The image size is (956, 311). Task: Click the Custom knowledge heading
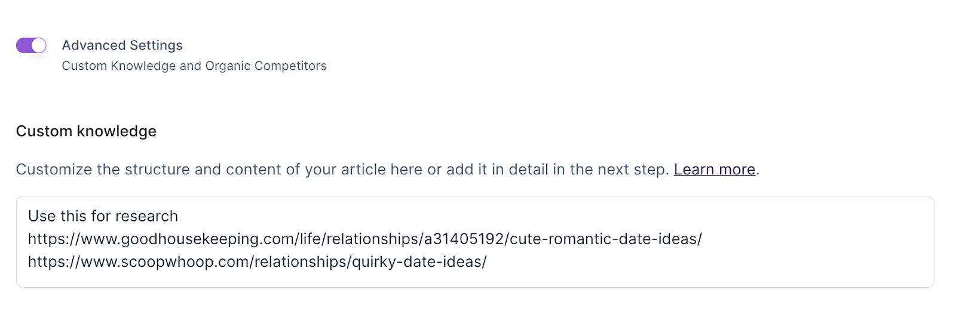86,131
